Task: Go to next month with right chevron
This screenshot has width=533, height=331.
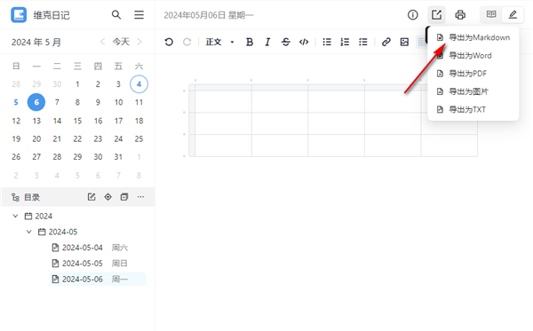Action: 139,42
